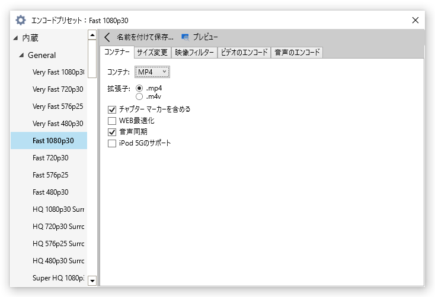The height and width of the screenshot is (297, 435).
Task: Collapse the 内蔵 tree node
Action: point(15,38)
